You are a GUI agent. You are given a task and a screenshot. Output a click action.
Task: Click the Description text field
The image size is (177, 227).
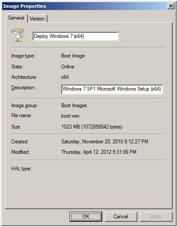pyautogui.click(x=112, y=89)
